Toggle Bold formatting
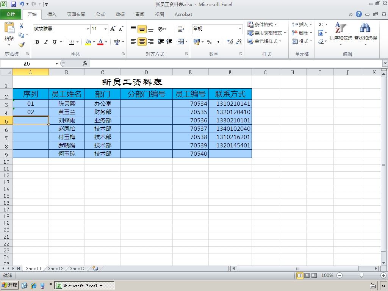Image resolution: width=388 pixels, height=291 pixels. click(x=37, y=42)
